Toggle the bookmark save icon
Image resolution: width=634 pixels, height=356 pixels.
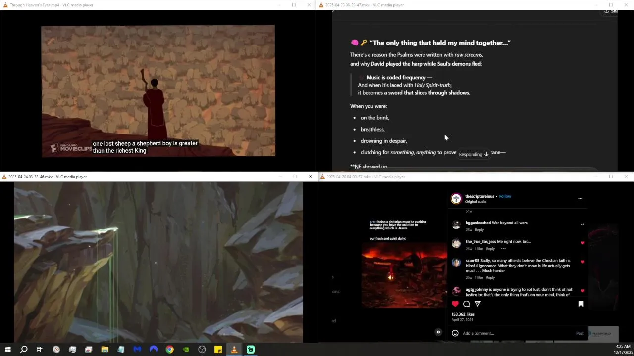[x=581, y=304]
